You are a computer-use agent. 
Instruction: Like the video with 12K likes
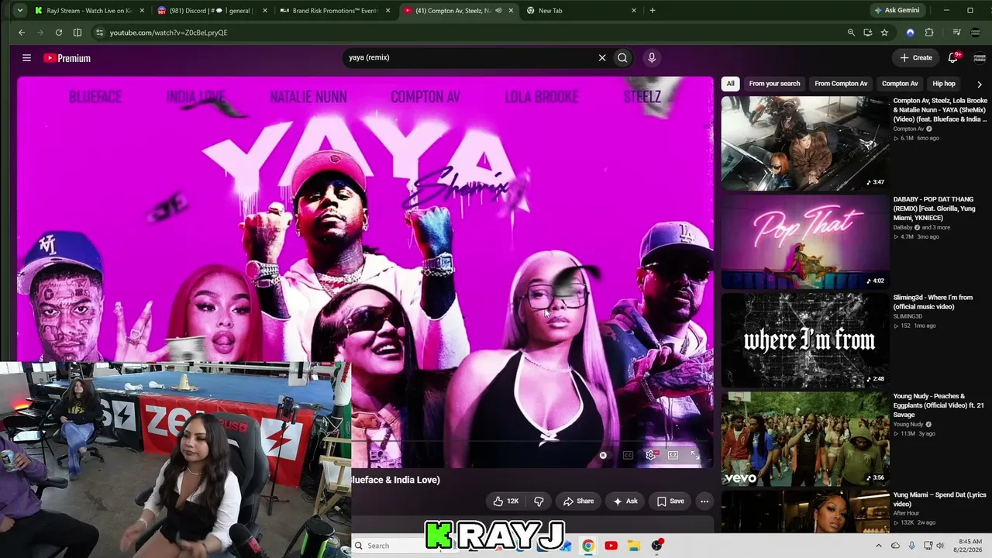pyautogui.click(x=506, y=501)
